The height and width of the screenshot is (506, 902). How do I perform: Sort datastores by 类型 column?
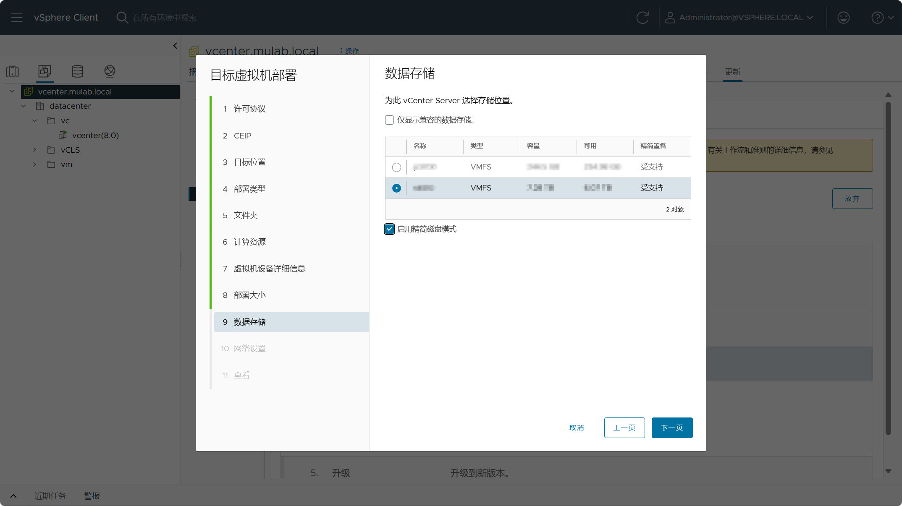(477, 146)
